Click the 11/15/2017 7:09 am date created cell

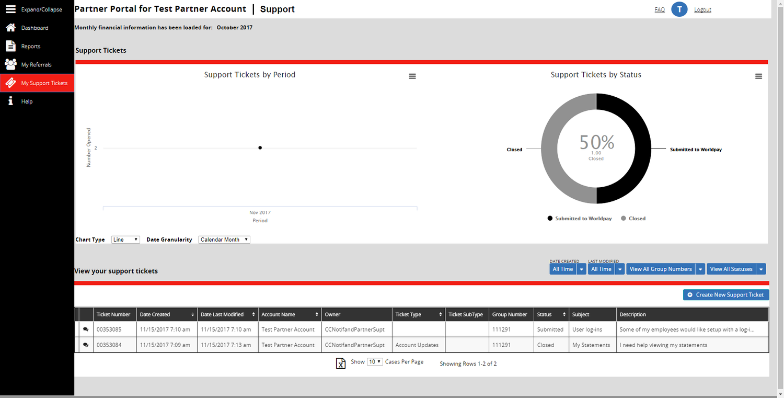(x=167, y=345)
